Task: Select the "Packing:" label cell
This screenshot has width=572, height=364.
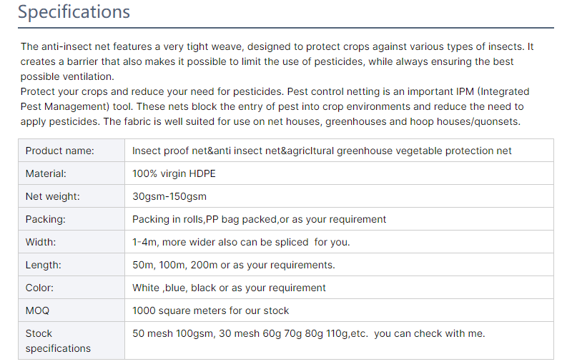Action: (x=45, y=219)
